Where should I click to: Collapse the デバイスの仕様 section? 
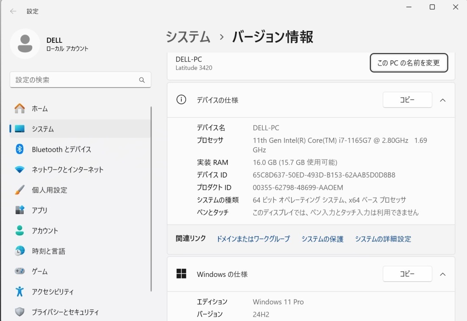[442, 100]
